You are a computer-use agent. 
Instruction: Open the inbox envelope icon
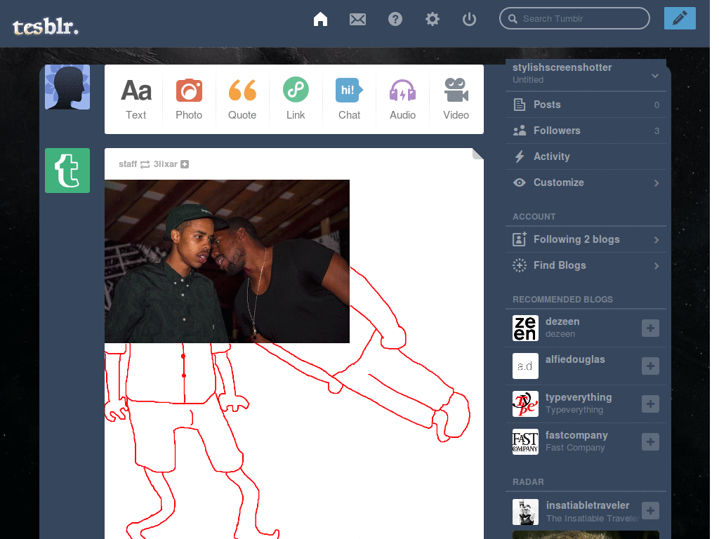(357, 19)
